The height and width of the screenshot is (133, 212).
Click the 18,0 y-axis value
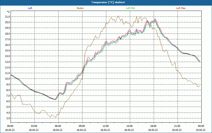coord(7,34)
